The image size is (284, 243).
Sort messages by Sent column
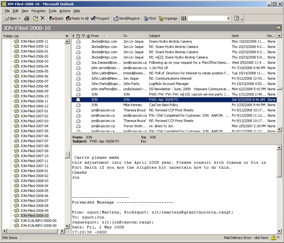(249, 36)
